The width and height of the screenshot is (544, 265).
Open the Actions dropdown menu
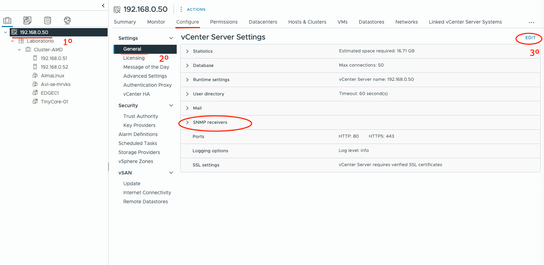pyautogui.click(x=193, y=9)
